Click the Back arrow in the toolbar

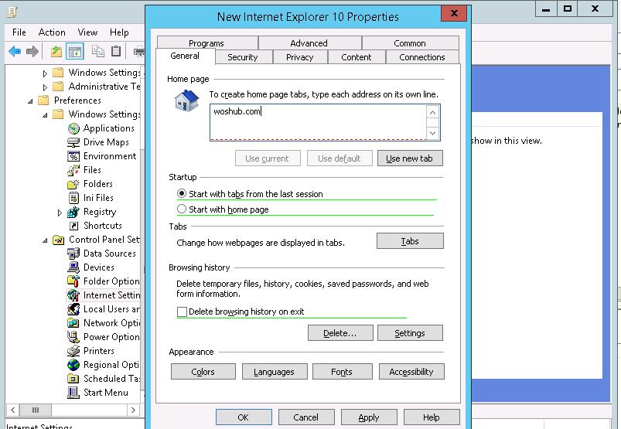pyautogui.click(x=15, y=52)
